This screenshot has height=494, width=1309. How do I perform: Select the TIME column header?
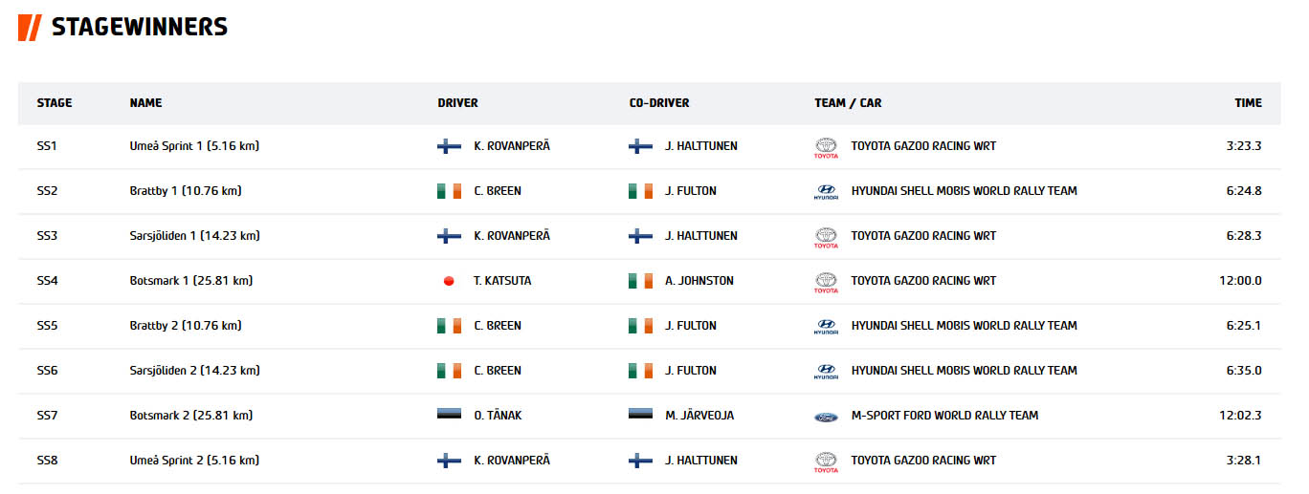click(x=1248, y=103)
